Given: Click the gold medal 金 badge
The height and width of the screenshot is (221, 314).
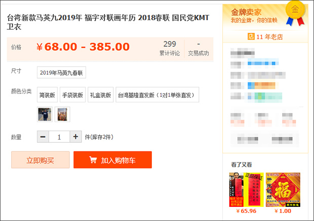Looking at the screenshot, I should click(x=295, y=10).
